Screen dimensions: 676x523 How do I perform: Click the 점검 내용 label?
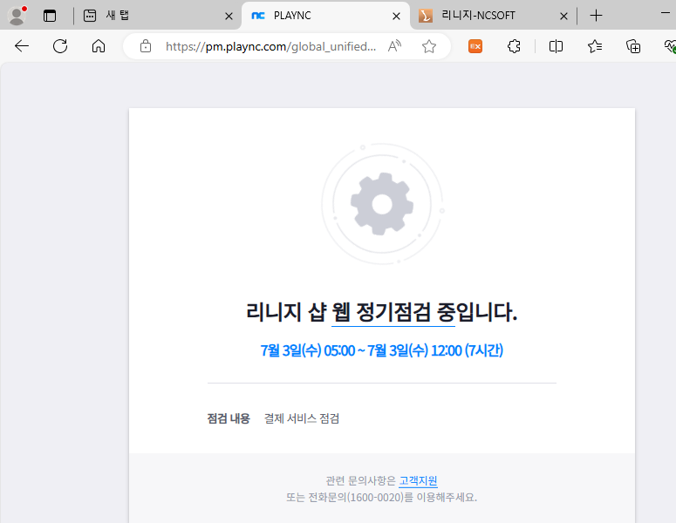pyautogui.click(x=229, y=418)
